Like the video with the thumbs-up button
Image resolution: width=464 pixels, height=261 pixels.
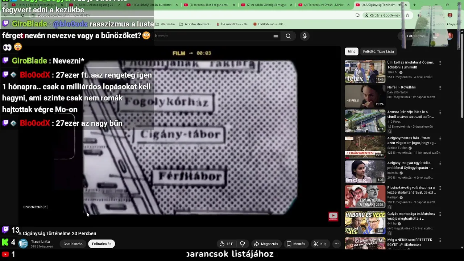click(x=226, y=244)
